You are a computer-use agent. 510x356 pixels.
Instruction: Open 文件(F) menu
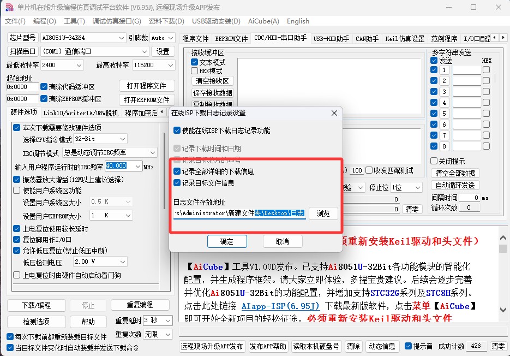coord(15,21)
